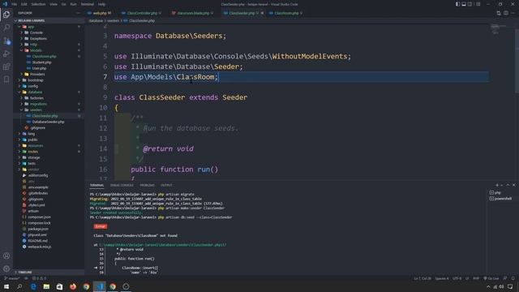
Task: Select the powershell terminal instance
Action: (500, 199)
